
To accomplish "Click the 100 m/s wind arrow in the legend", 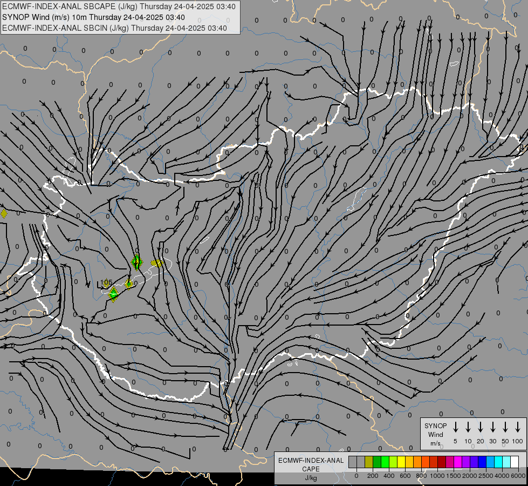I will pyautogui.click(x=518, y=427).
